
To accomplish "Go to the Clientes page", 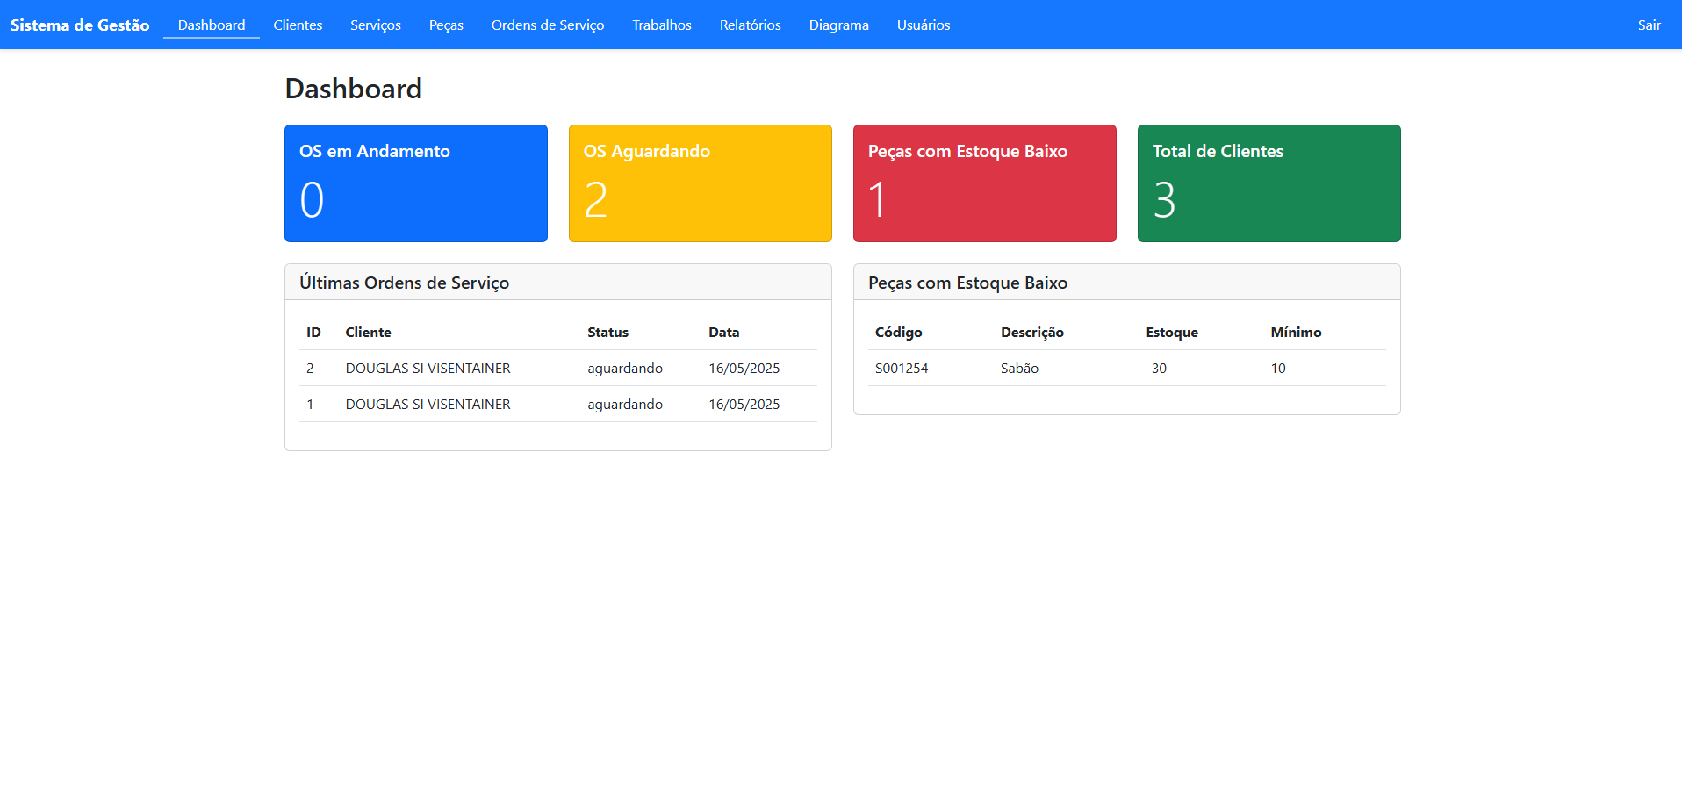I will (298, 25).
